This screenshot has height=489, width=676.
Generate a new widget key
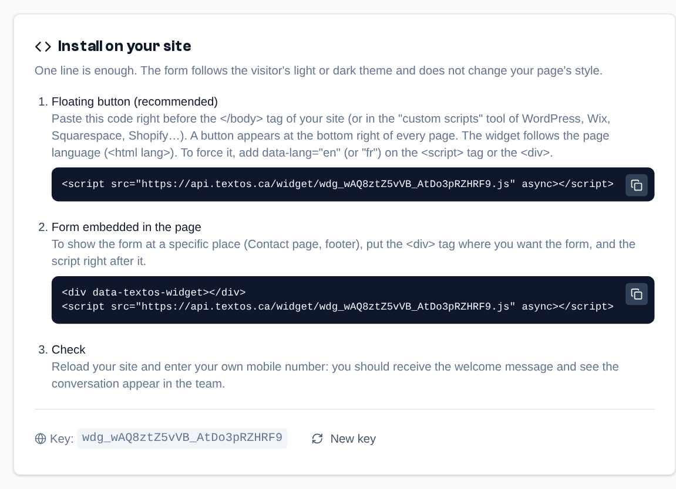[x=344, y=439]
